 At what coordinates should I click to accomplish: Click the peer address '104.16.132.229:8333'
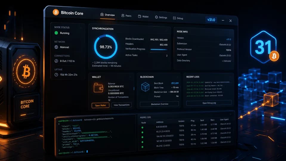[165, 136]
